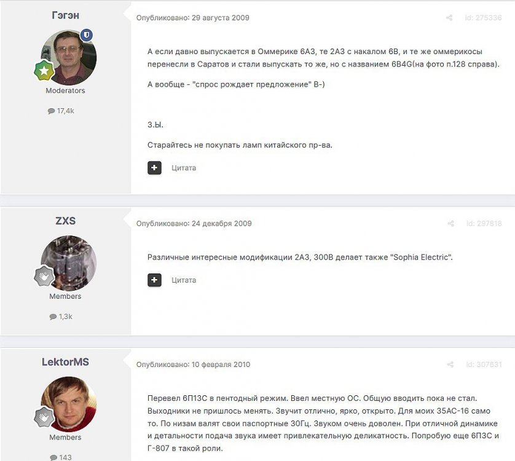
Task: Click hand-wave rank badge on ZXS avatar
Action: [44, 276]
